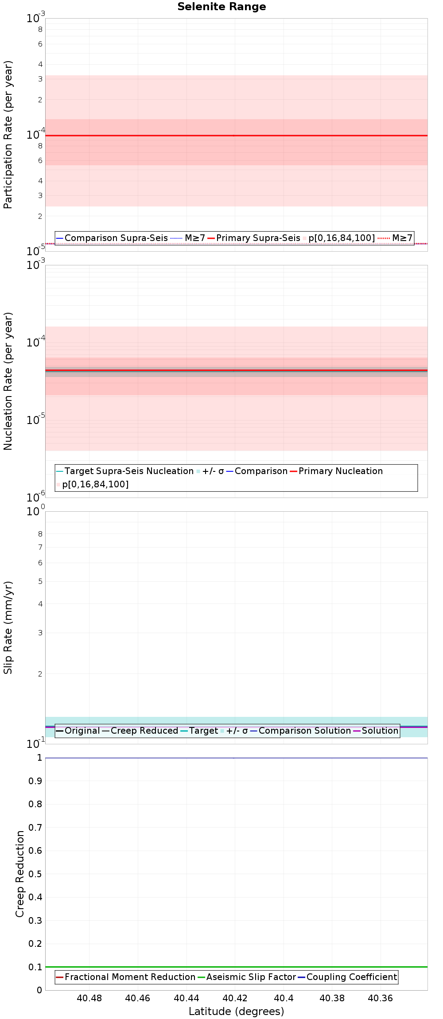Click the Nucleation Rate axis title
This screenshot has height=1019, width=443.
(x=8, y=381)
